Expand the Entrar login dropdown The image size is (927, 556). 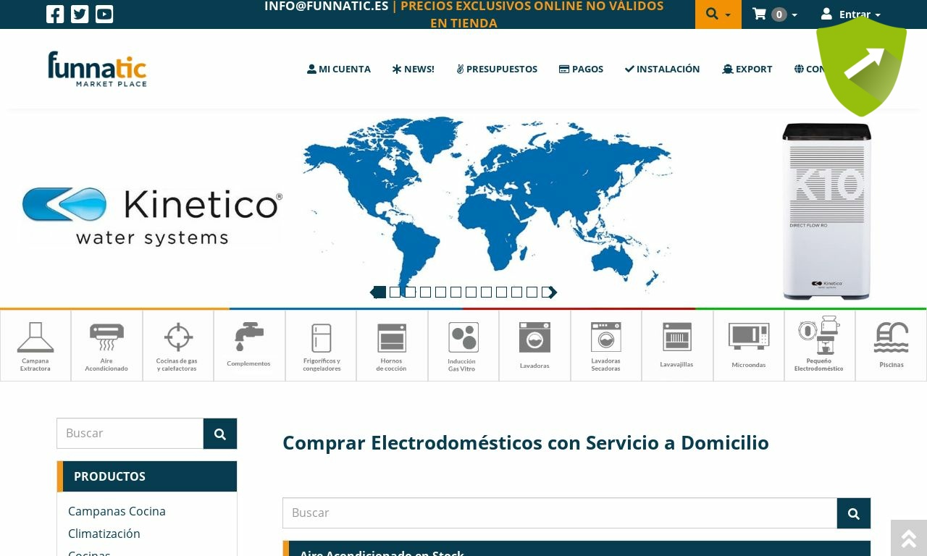pos(851,14)
